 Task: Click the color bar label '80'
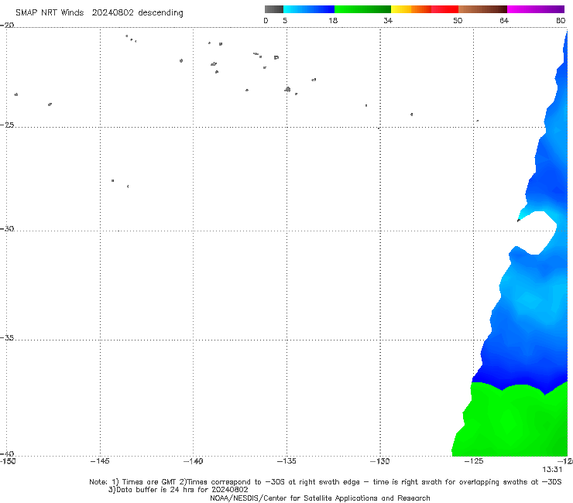pyautogui.click(x=561, y=20)
